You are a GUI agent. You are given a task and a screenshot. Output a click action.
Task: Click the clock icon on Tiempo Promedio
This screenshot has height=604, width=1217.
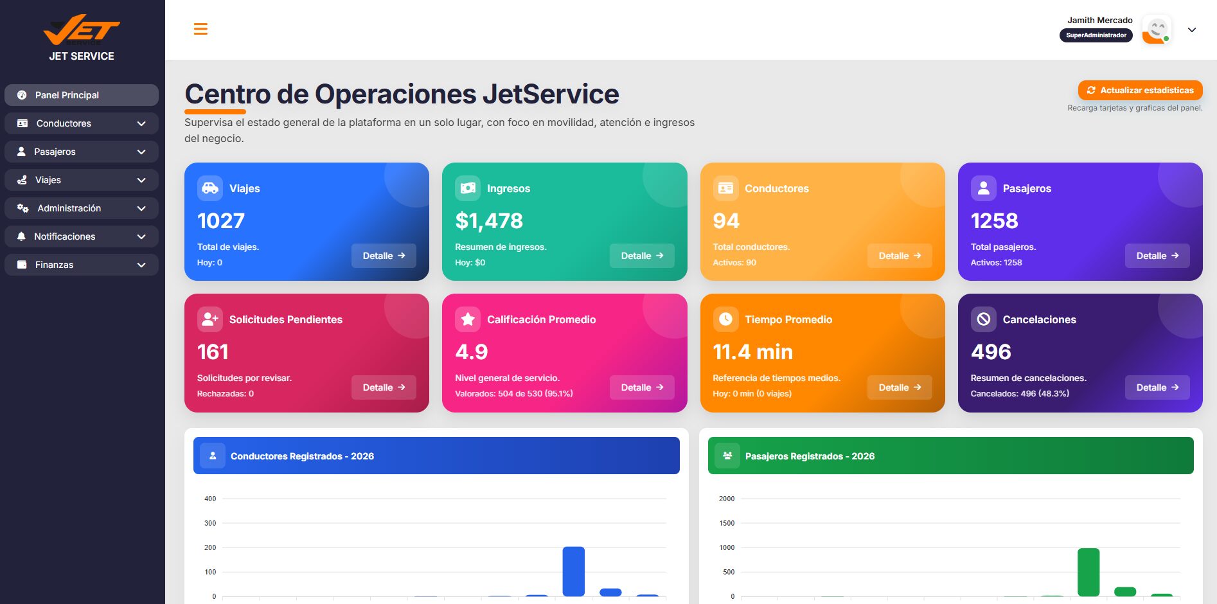coord(725,319)
